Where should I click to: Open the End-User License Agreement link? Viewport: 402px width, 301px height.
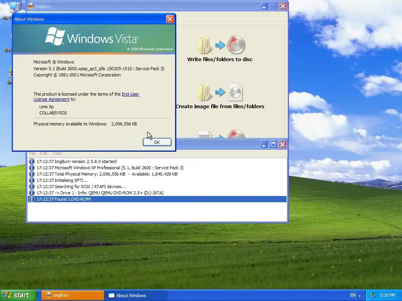[x=86, y=96]
